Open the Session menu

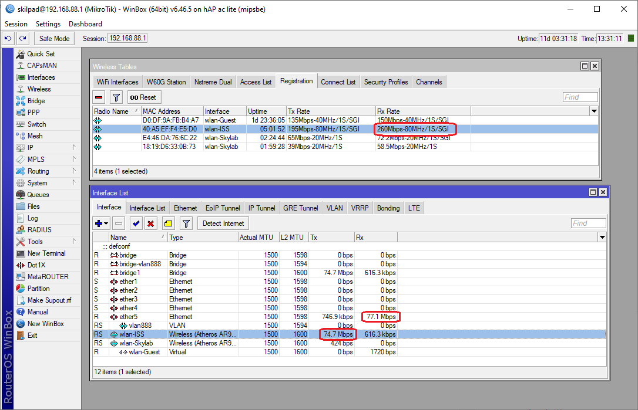pyautogui.click(x=16, y=24)
